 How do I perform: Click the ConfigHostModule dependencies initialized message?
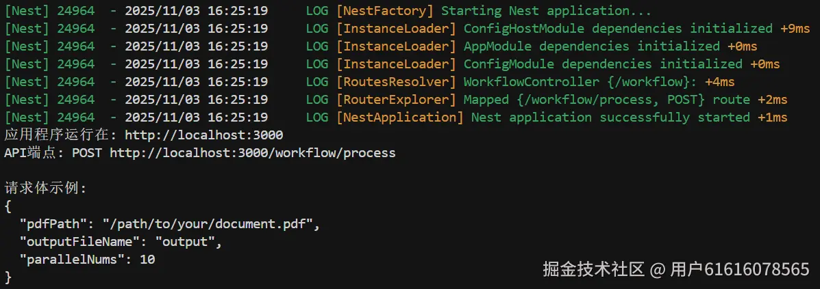(618, 29)
